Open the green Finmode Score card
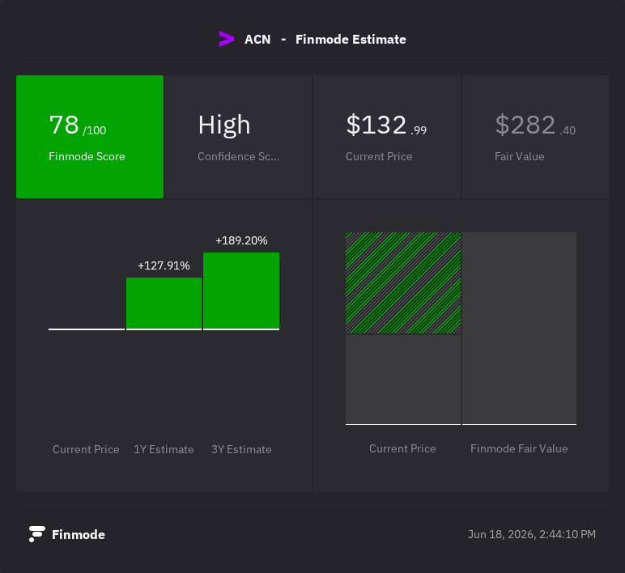 click(x=90, y=137)
